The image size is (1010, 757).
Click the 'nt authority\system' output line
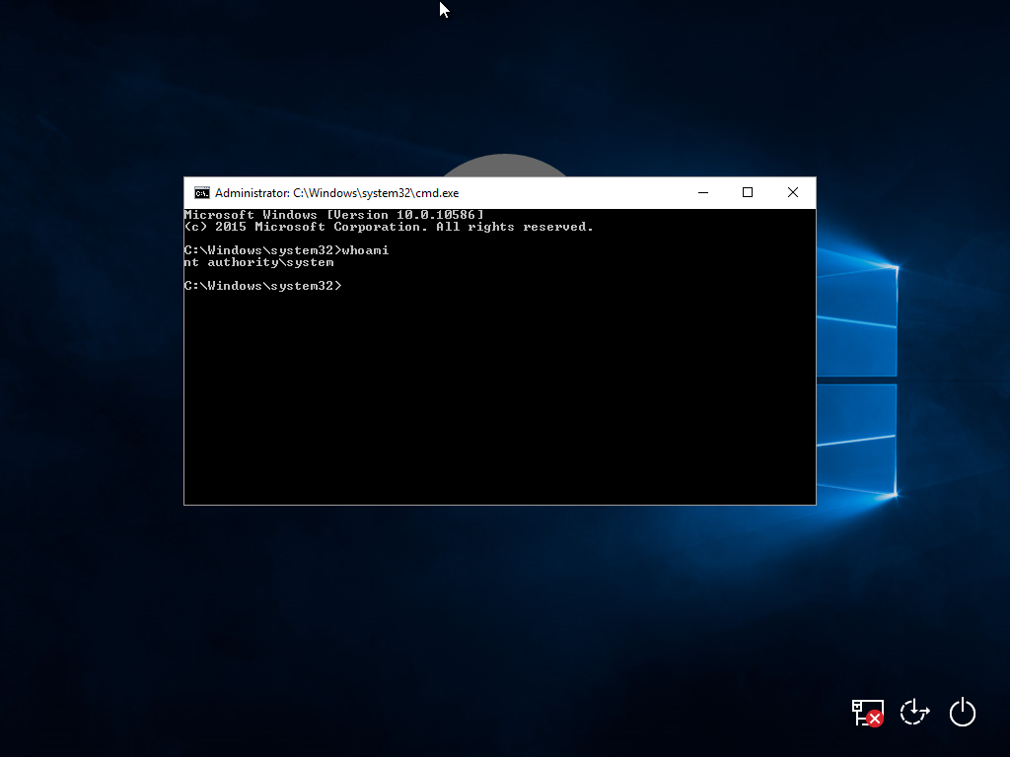pyautogui.click(x=259, y=262)
